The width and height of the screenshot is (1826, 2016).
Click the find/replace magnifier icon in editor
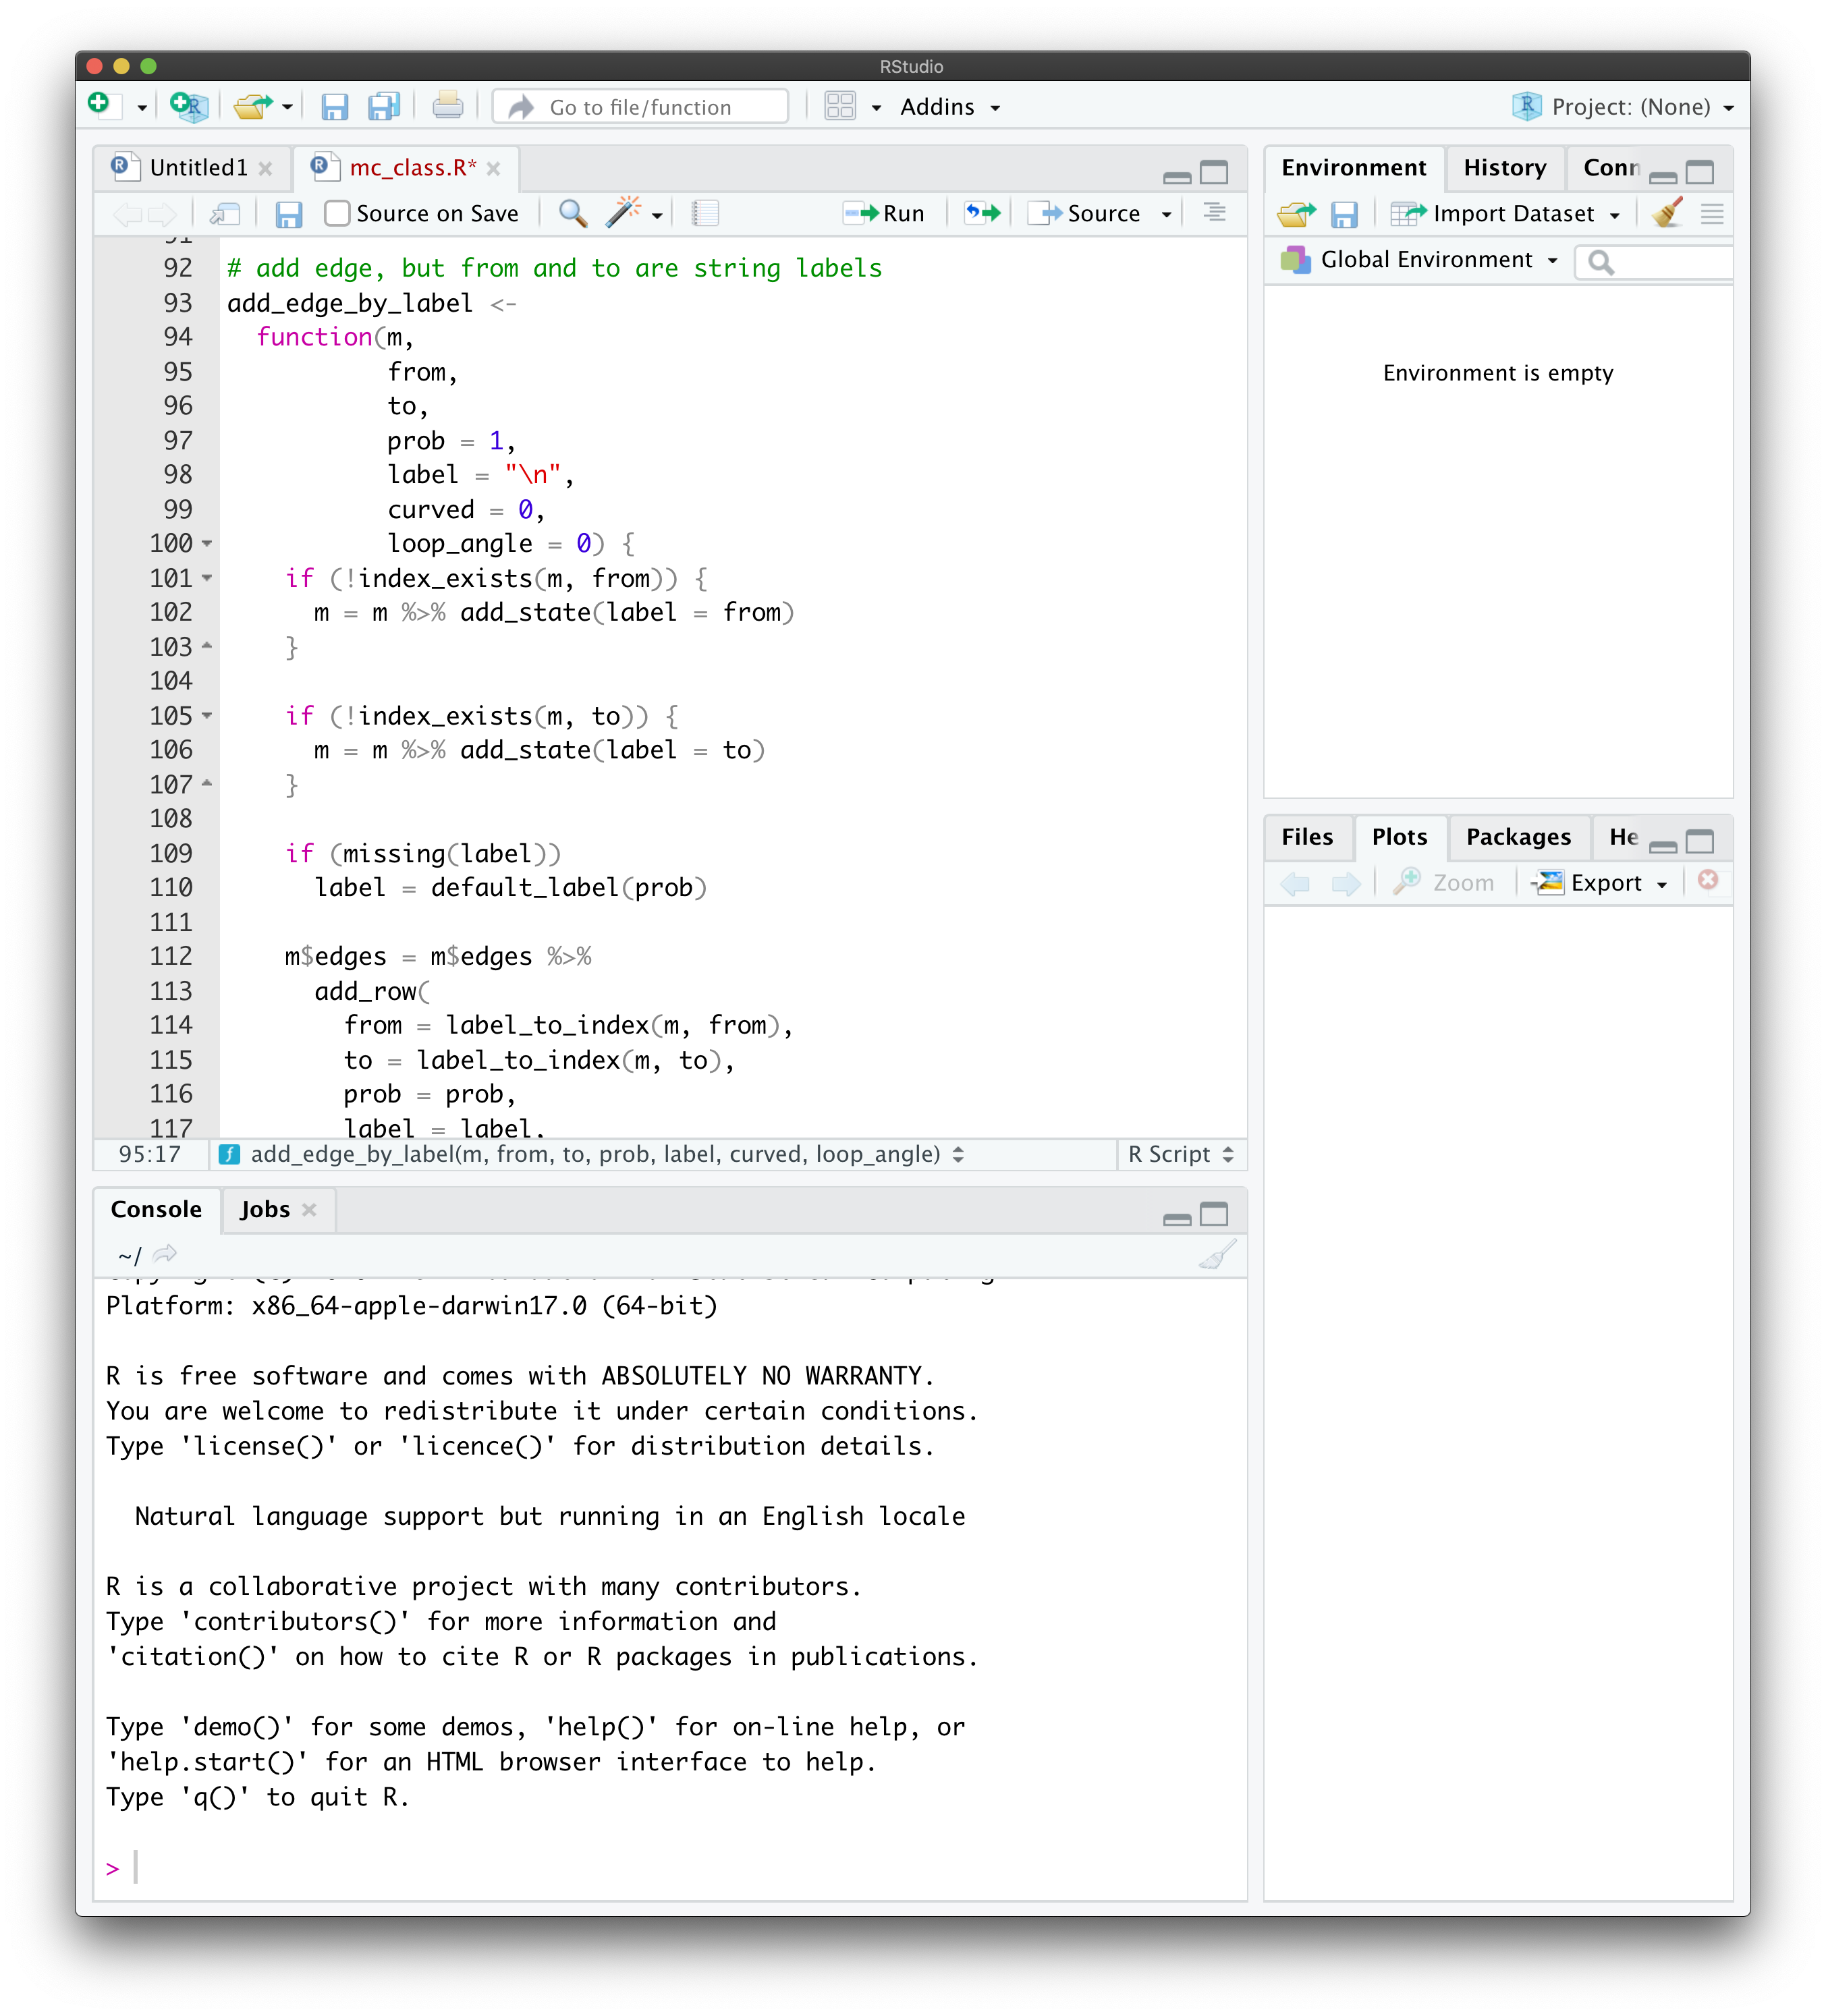click(572, 213)
